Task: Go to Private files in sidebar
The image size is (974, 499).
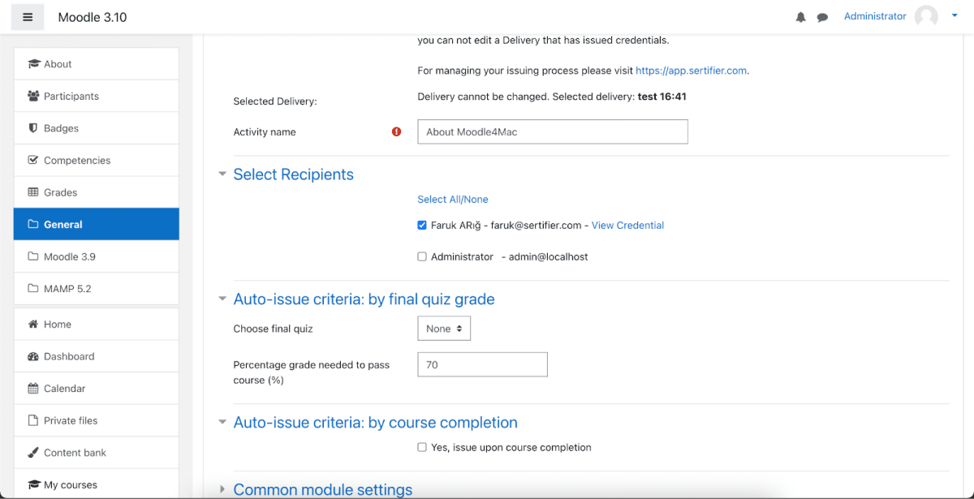Action: pos(71,420)
